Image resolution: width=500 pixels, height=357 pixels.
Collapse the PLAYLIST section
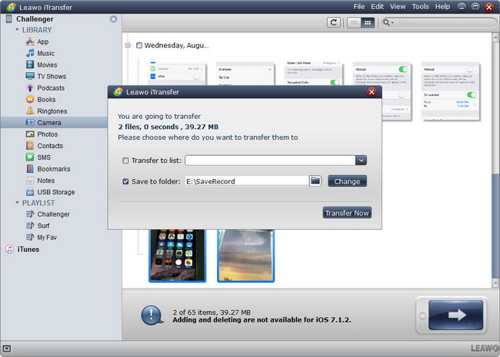(18, 203)
